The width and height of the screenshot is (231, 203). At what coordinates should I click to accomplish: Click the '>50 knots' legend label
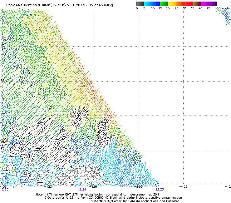(x=222, y=8)
